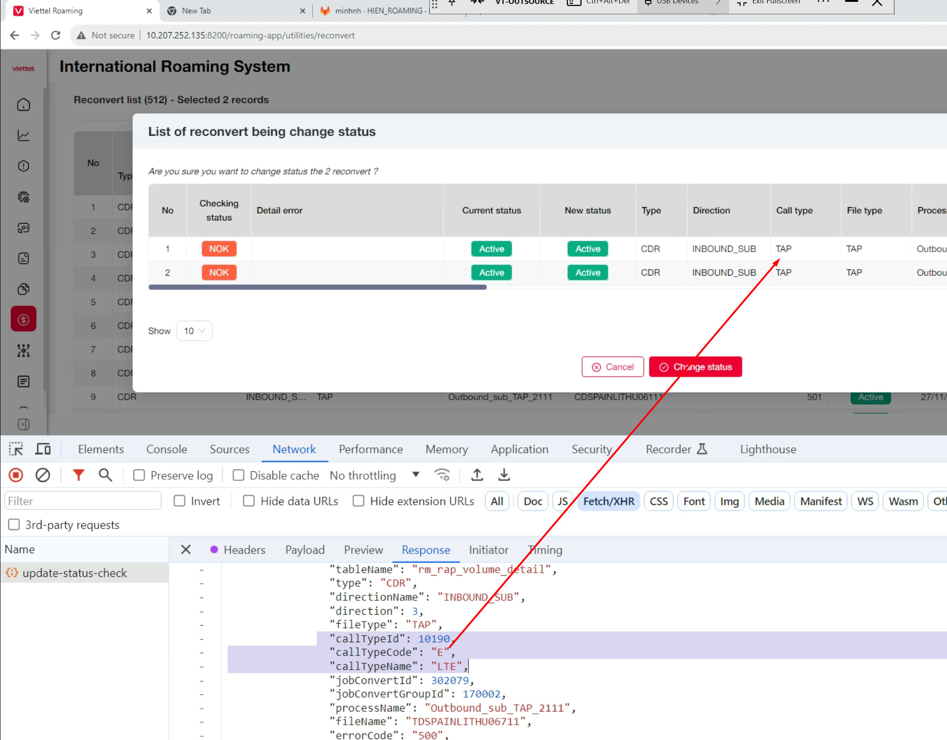The image size is (947, 740).
Task: Select the inspect element picker icon
Action: [x=16, y=449]
